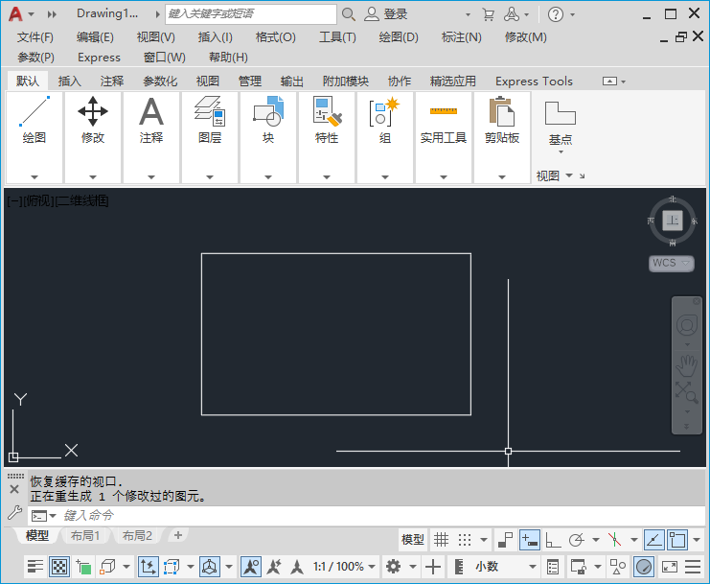Click the zoom extents navigation icon
This screenshot has width=710, height=584.
point(687,392)
